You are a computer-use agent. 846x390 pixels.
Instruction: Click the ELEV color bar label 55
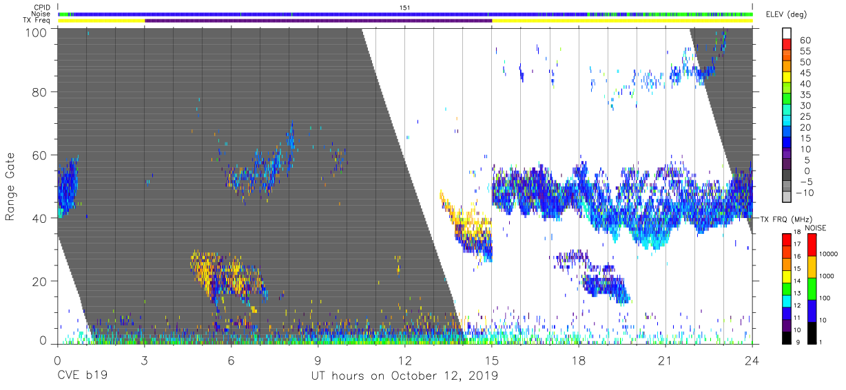pyautogui.click(x=804, y=51)
